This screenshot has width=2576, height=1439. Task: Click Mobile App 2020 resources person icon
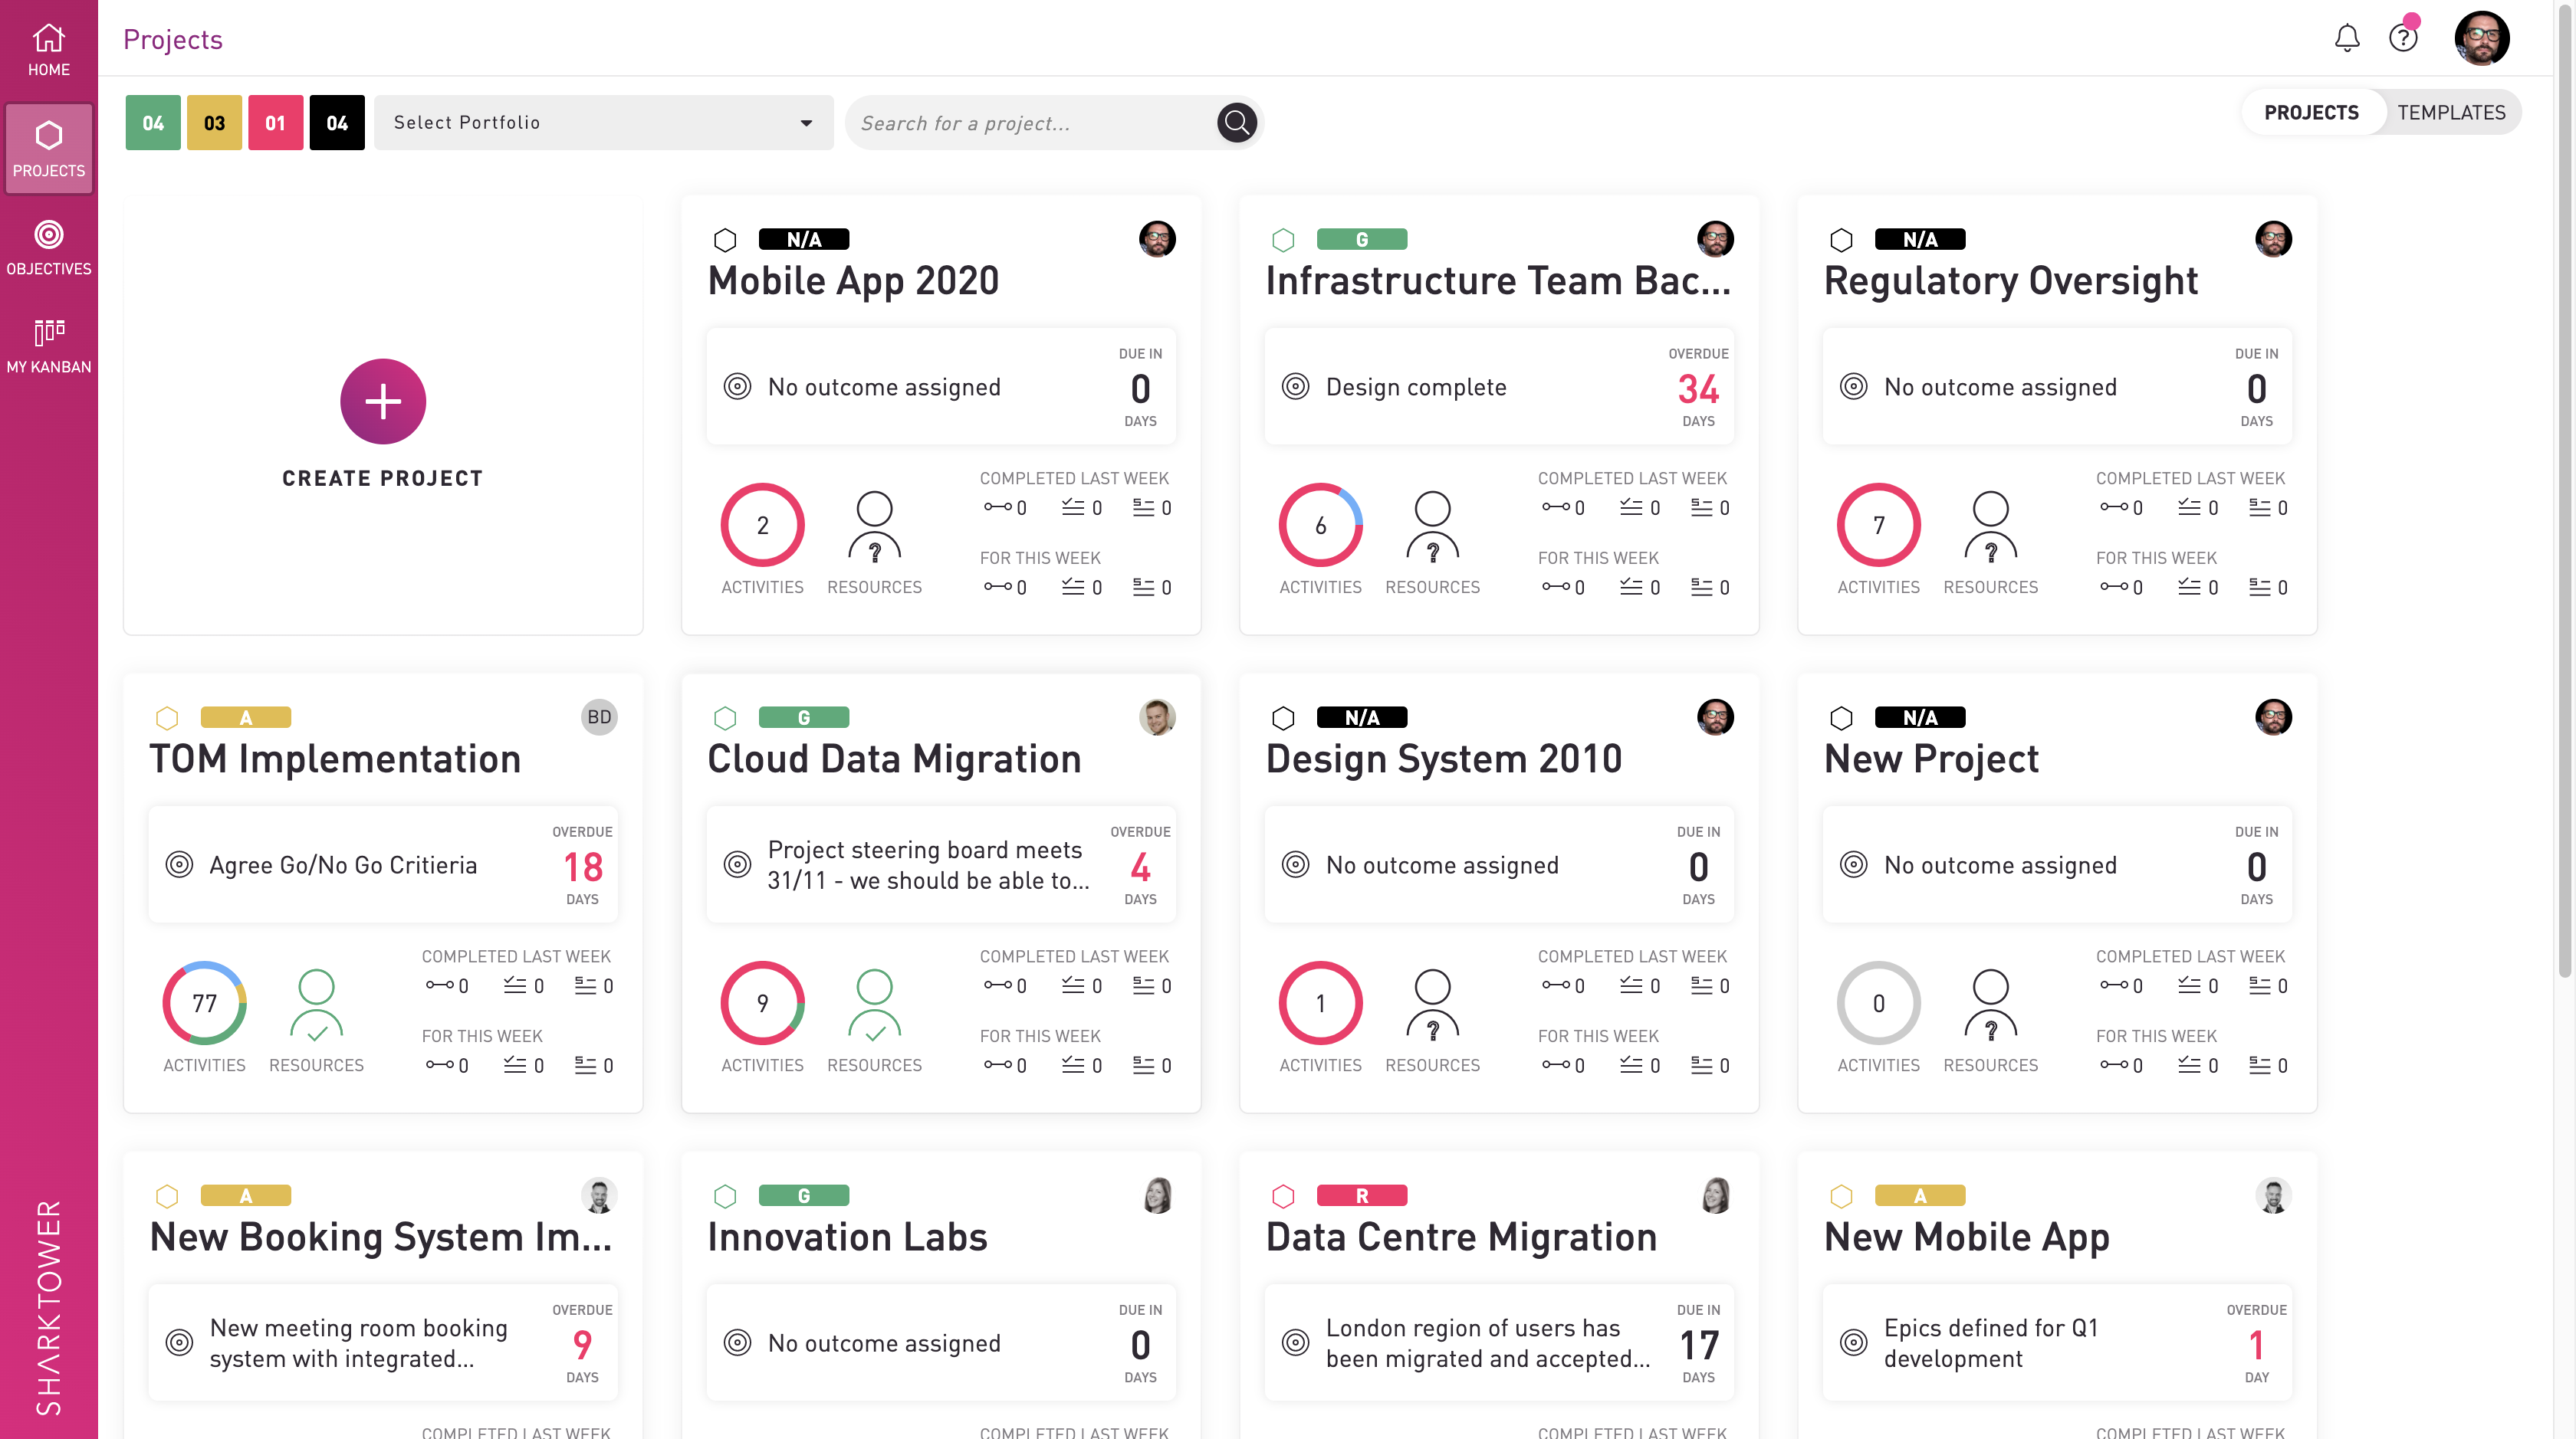(x=873, y=526)
